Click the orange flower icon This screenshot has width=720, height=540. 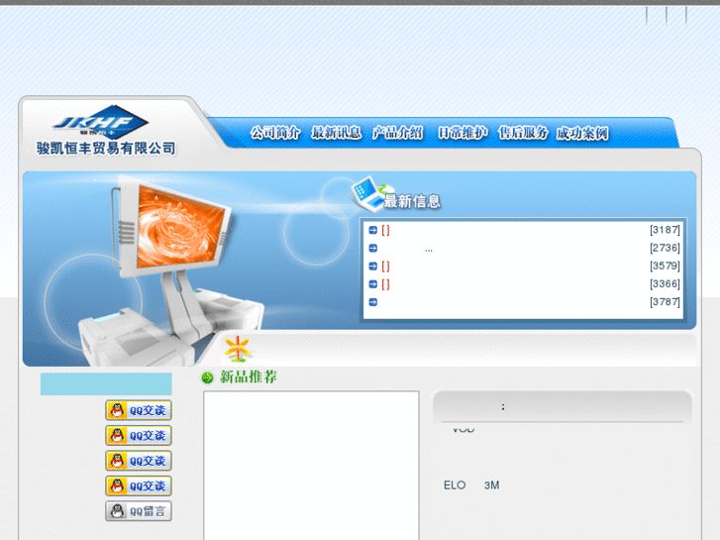[x=237, y=349]
